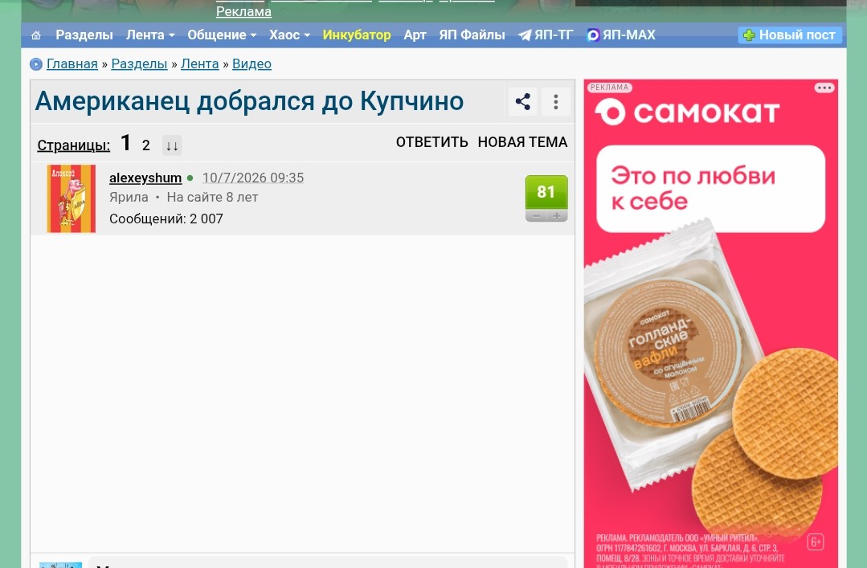Upvote the post with plus button

coord(557,216)
